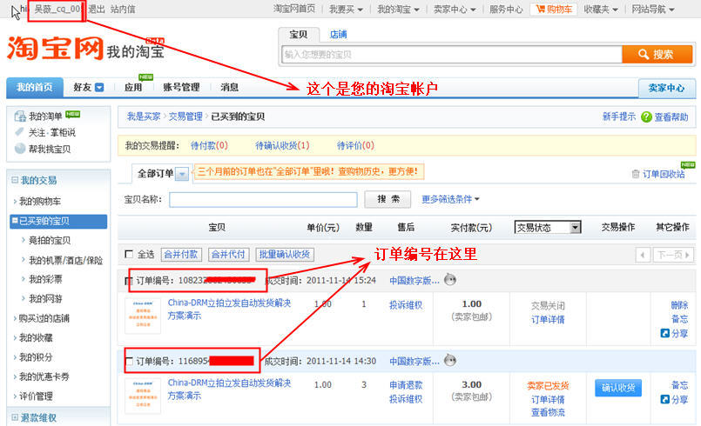Viewport: 701px width, 426px height.
Task: Select the 宝贝 search tab
Action: (298, 35)
